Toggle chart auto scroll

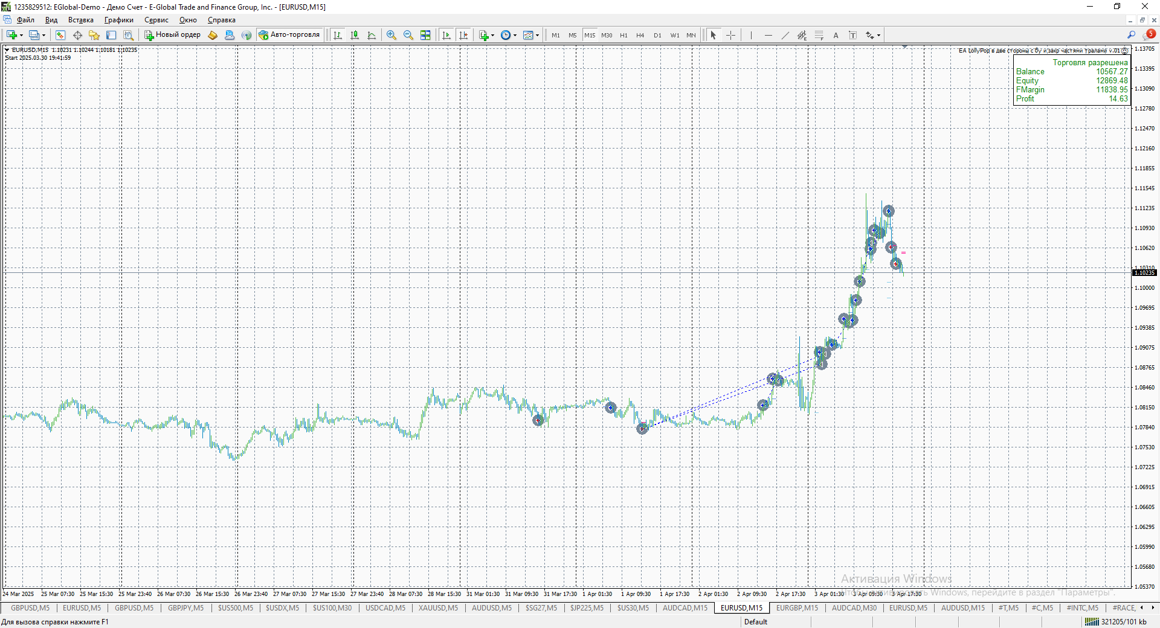(446, 35)
